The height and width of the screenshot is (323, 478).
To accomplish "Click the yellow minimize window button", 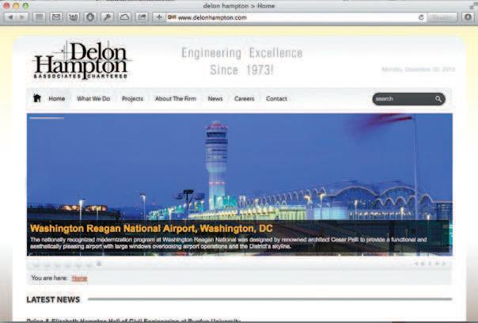I will (16, 6).
